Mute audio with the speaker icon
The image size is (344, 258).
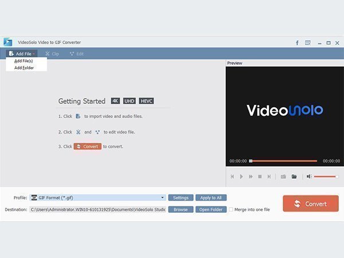pyautogui.click(x=309, y=177)
